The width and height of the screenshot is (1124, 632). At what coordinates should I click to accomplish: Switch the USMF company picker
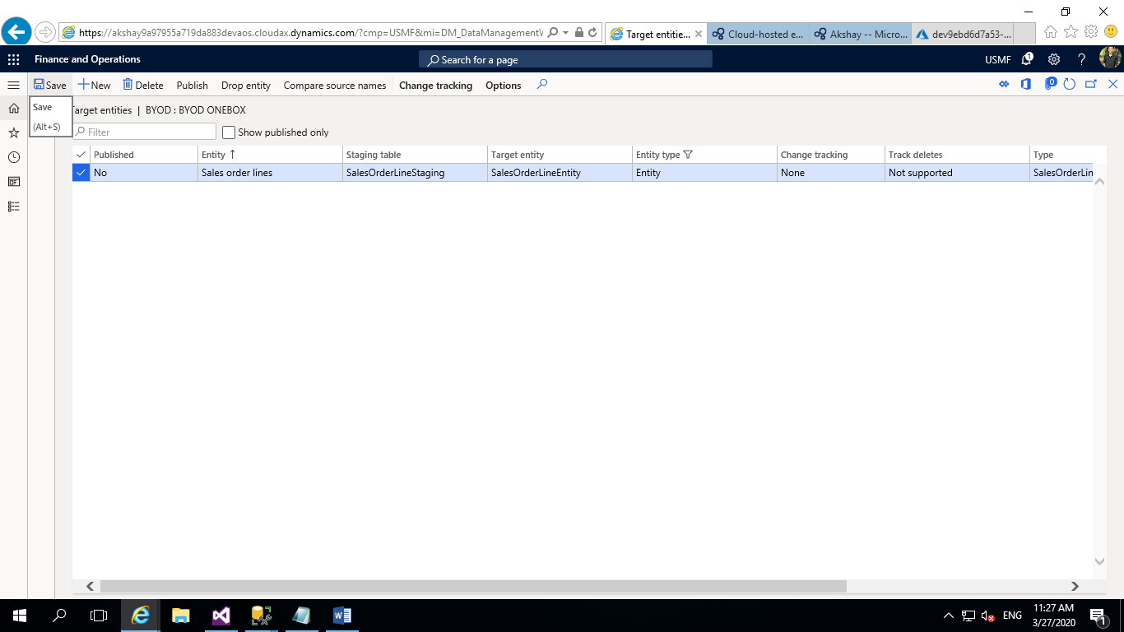997,59
